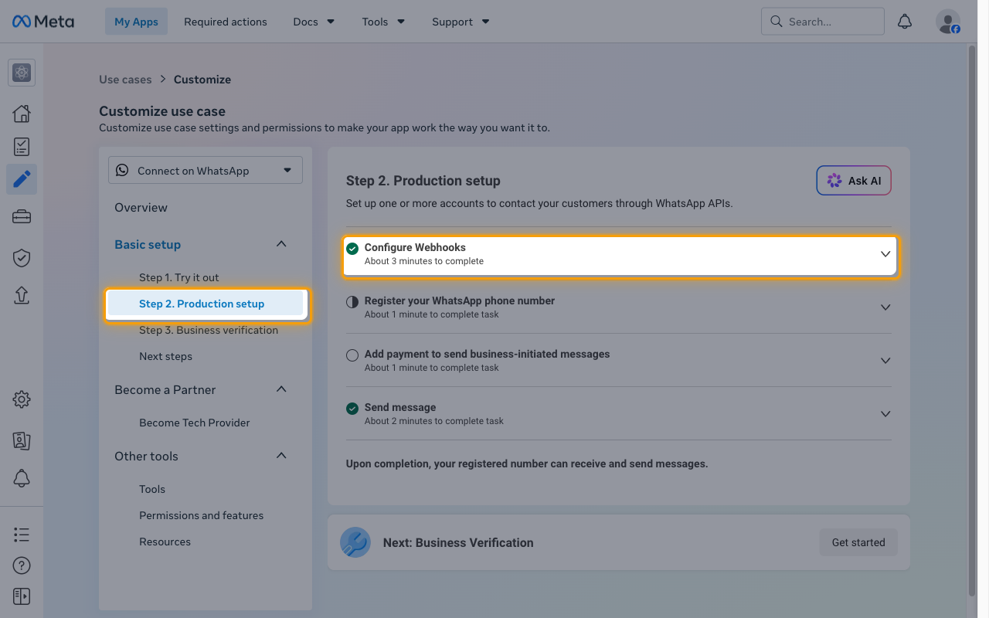Open the Meta logo home link
This screenshot has width=989, height=618.
coord(43,22)
